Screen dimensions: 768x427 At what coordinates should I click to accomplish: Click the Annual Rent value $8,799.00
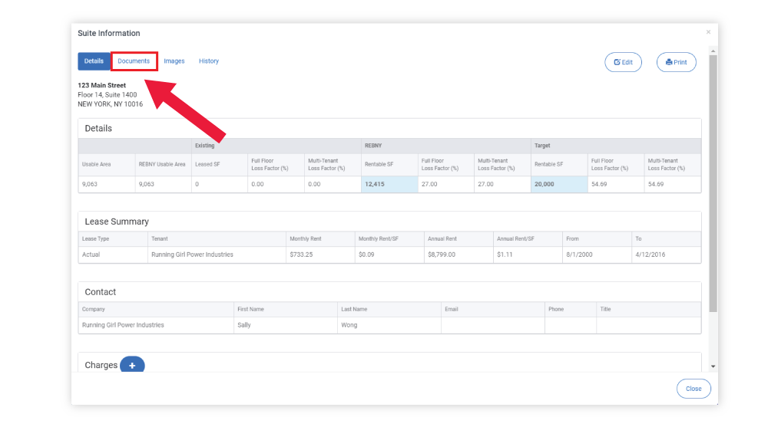tap(442, 255)
